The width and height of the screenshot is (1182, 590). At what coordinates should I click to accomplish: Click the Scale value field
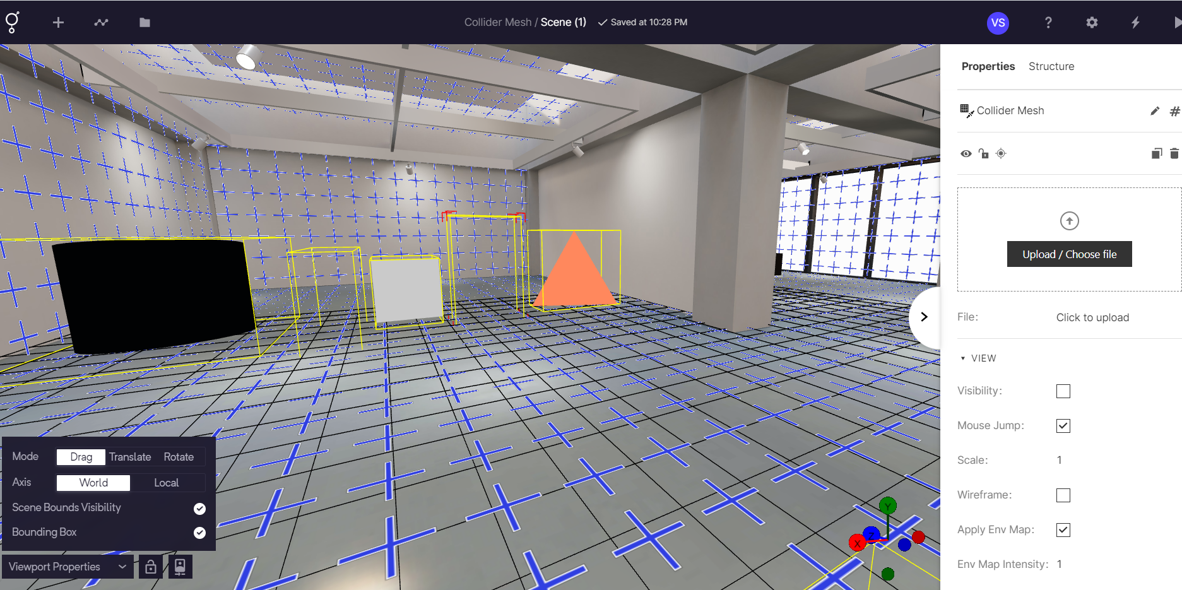pos(1060,460)
